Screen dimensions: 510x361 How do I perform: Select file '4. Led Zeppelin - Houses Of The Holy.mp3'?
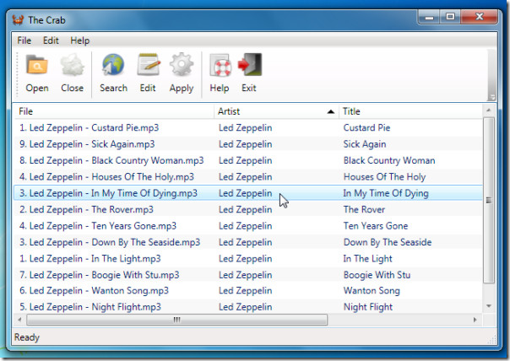point(106,177)
